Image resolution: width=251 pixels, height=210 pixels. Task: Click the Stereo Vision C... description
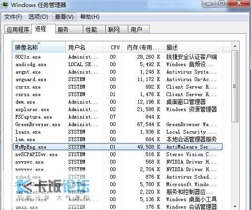click(x=191, y=154)
